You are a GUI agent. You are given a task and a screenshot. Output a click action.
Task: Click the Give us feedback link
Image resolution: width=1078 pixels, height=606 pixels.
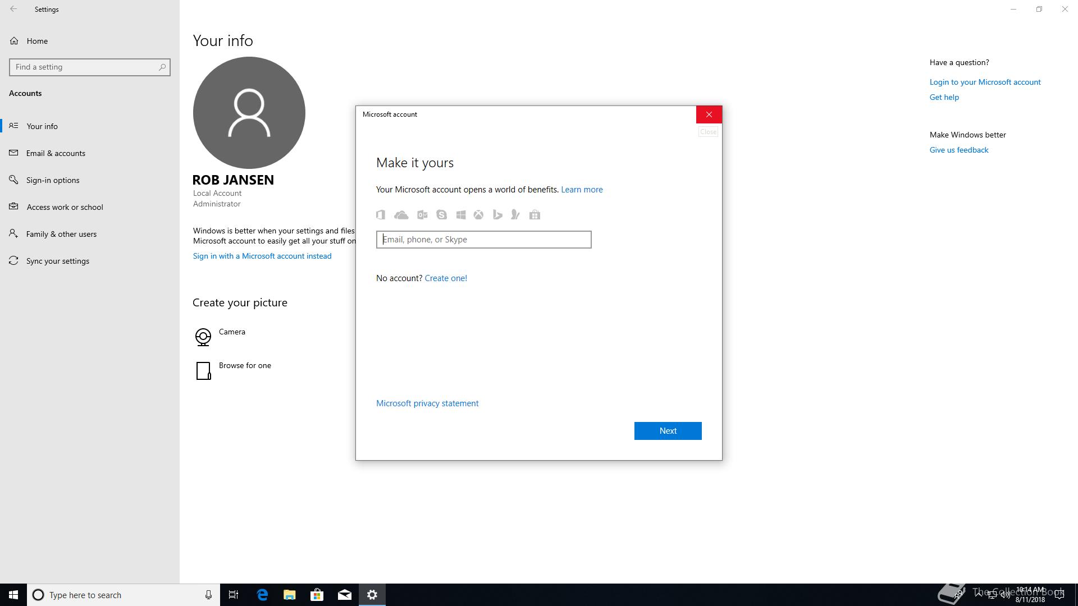(x=959, y=150)
